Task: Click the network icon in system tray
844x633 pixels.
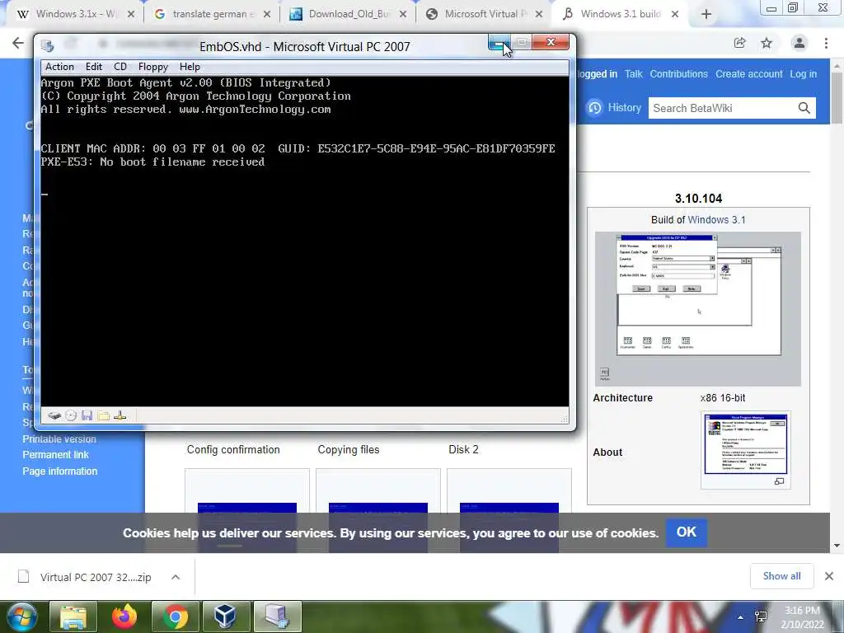Action: [x=761, y=617]
